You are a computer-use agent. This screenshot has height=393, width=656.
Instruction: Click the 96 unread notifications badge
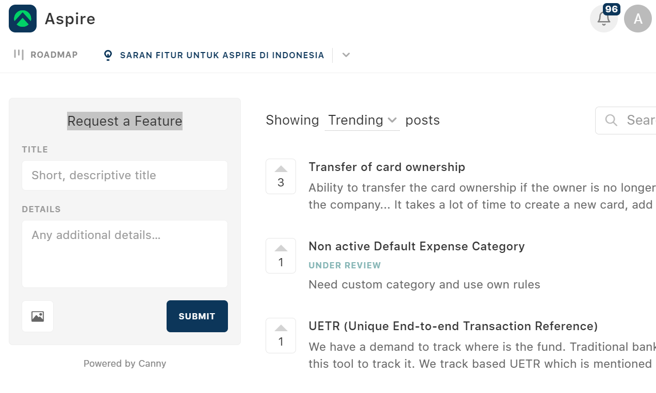611,9
